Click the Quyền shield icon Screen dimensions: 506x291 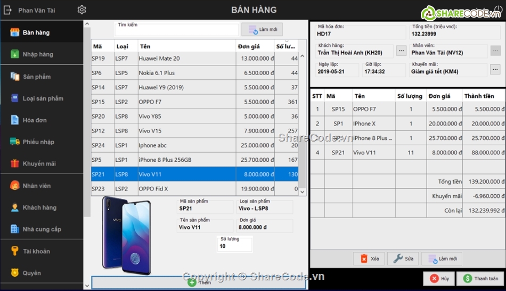(14, 273)
